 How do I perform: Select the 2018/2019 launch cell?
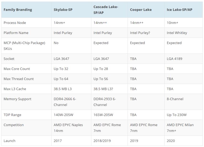click(x=102, y=141)
